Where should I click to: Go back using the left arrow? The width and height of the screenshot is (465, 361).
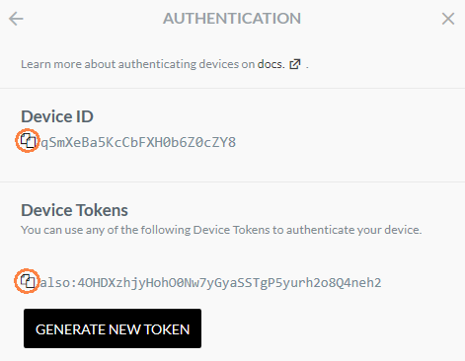pyautogui.click(x=16, y=19)
